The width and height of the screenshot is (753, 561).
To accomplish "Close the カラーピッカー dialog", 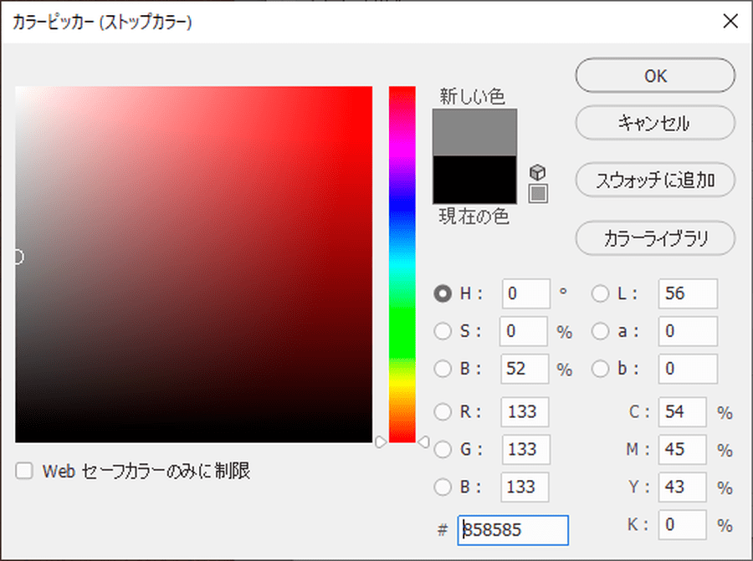I will coord(730,21).
